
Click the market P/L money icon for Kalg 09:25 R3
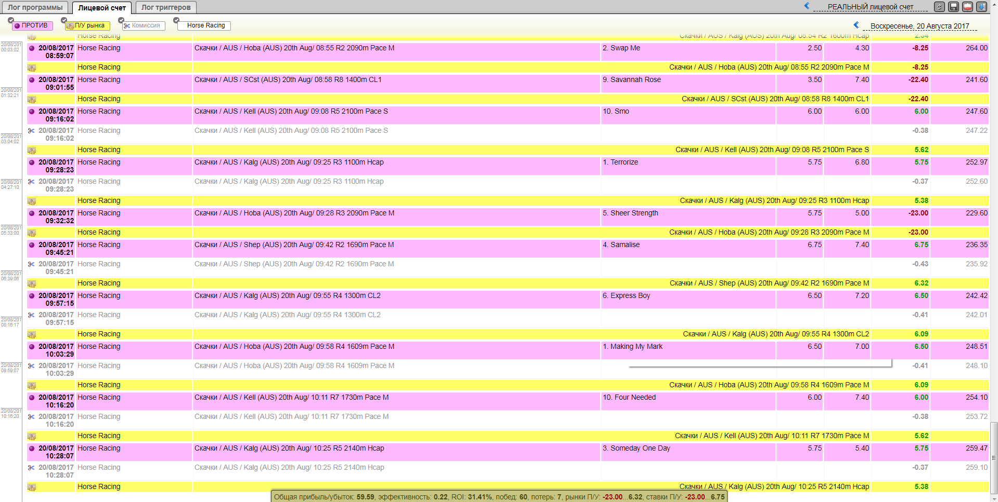[32, 201]
